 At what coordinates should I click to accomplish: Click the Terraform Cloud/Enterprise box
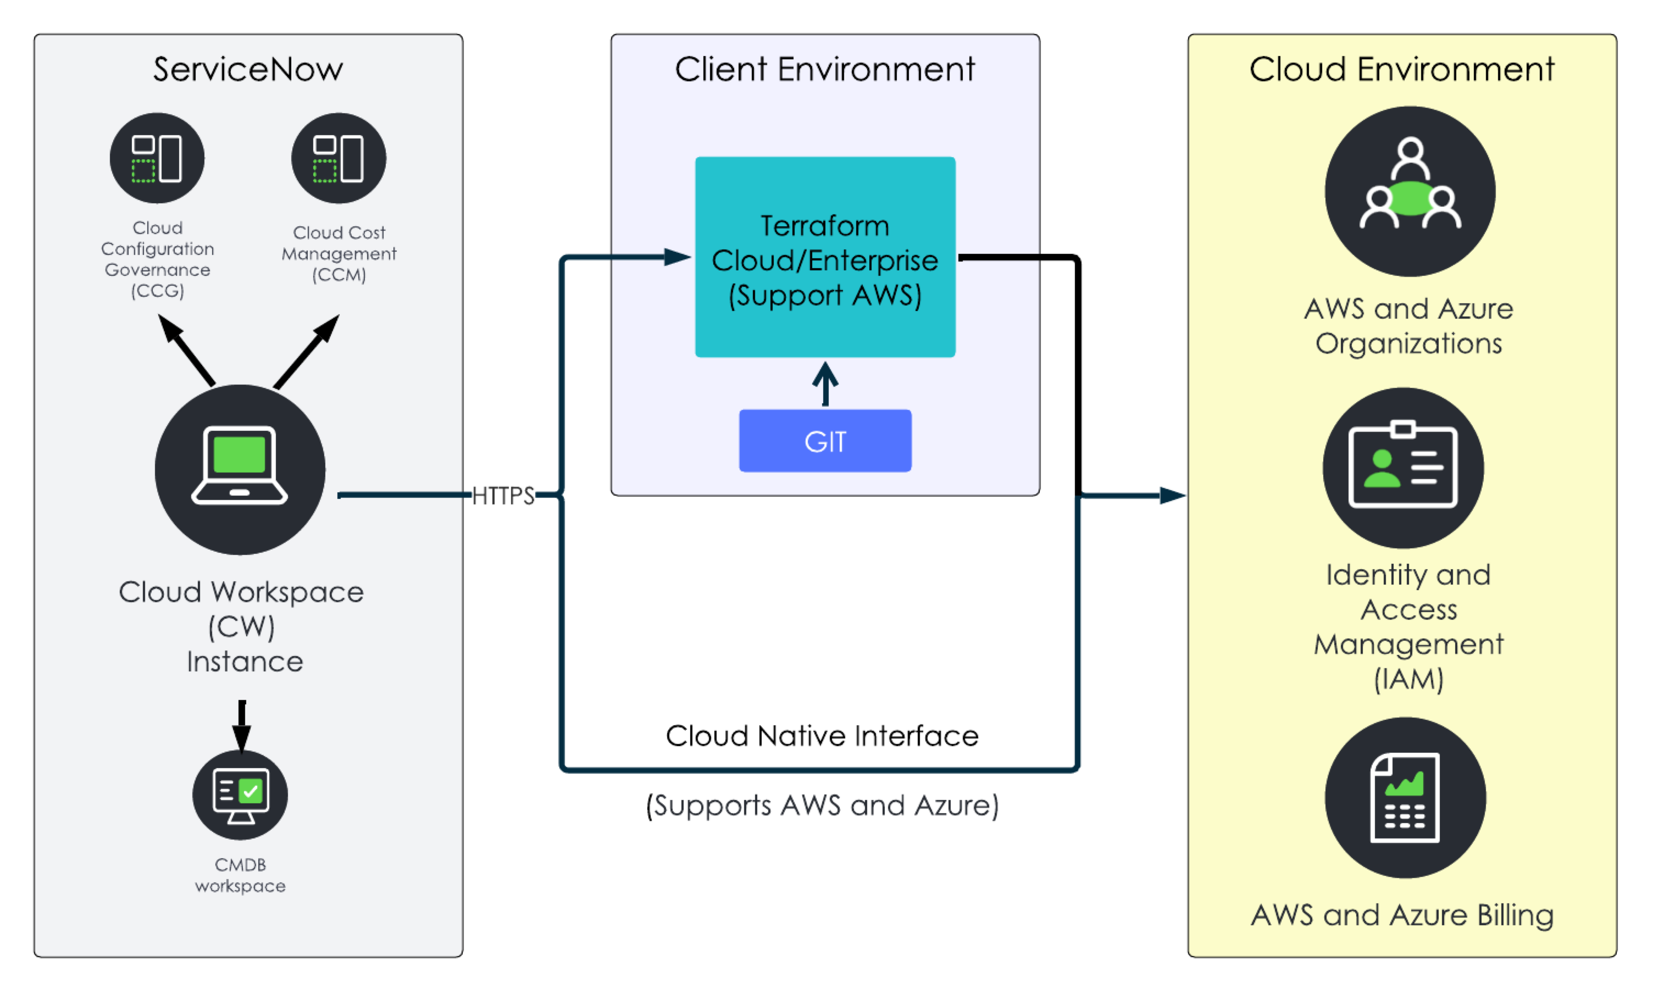coord(825,257)
